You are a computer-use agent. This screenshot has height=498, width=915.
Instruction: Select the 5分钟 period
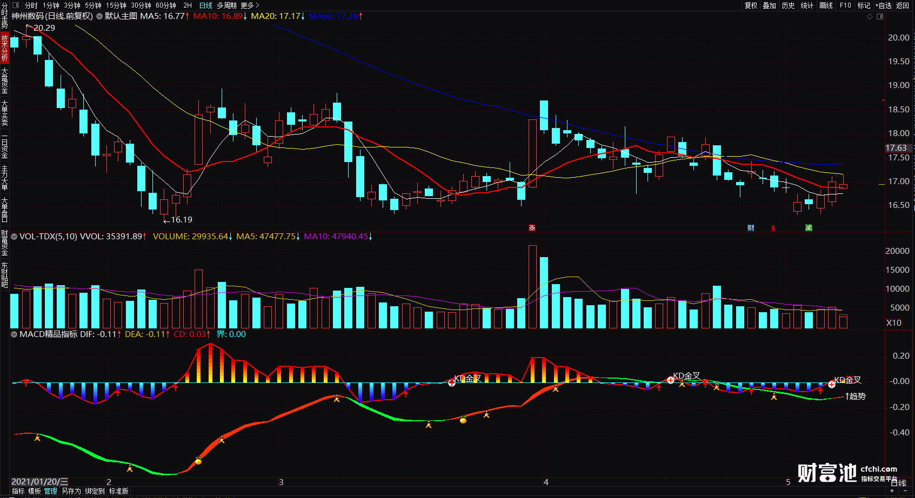[93, 5]
